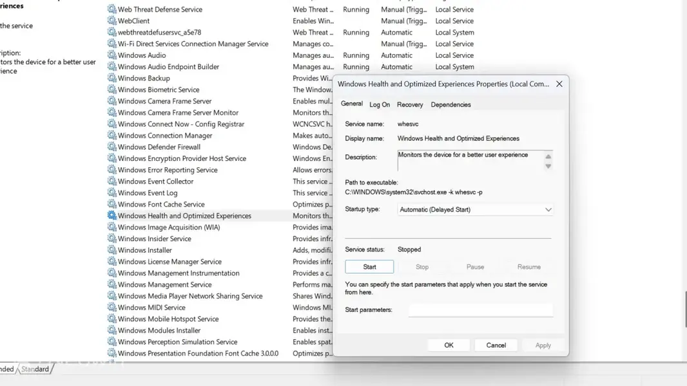The height and width of the screenshot is (386, 687).
Task: Select Windows Management Service row
Action: click(164, 284)
